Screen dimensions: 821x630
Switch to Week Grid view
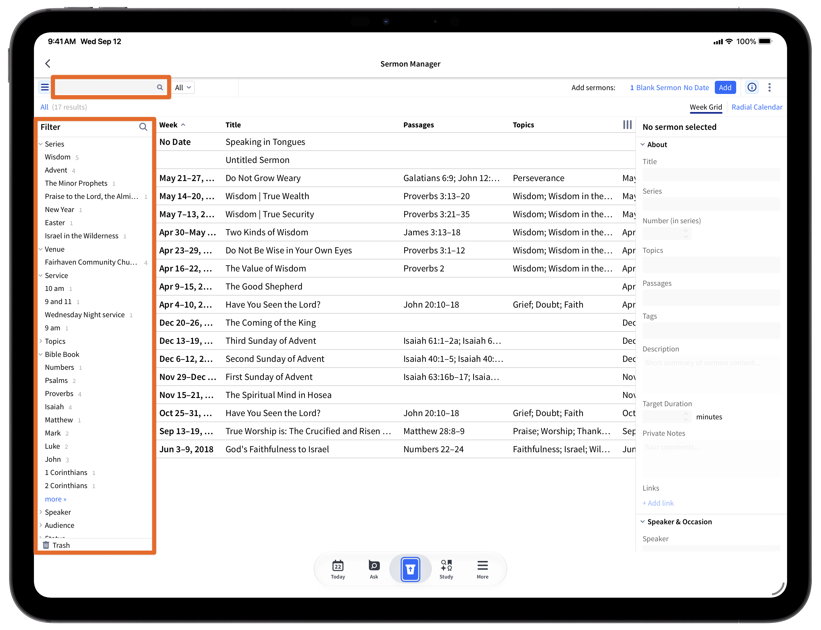pyautogui.click(x=706, y=107)
